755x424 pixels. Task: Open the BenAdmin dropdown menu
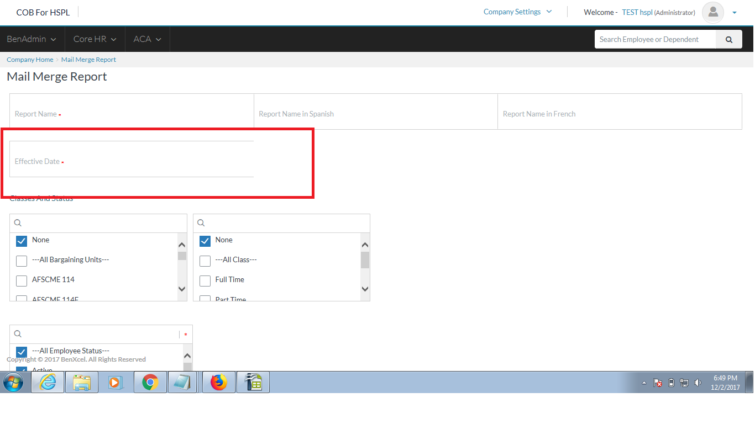click(x=31, y=39)
